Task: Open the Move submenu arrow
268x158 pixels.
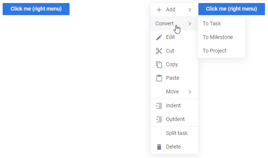Action: (x=190, y=91)
